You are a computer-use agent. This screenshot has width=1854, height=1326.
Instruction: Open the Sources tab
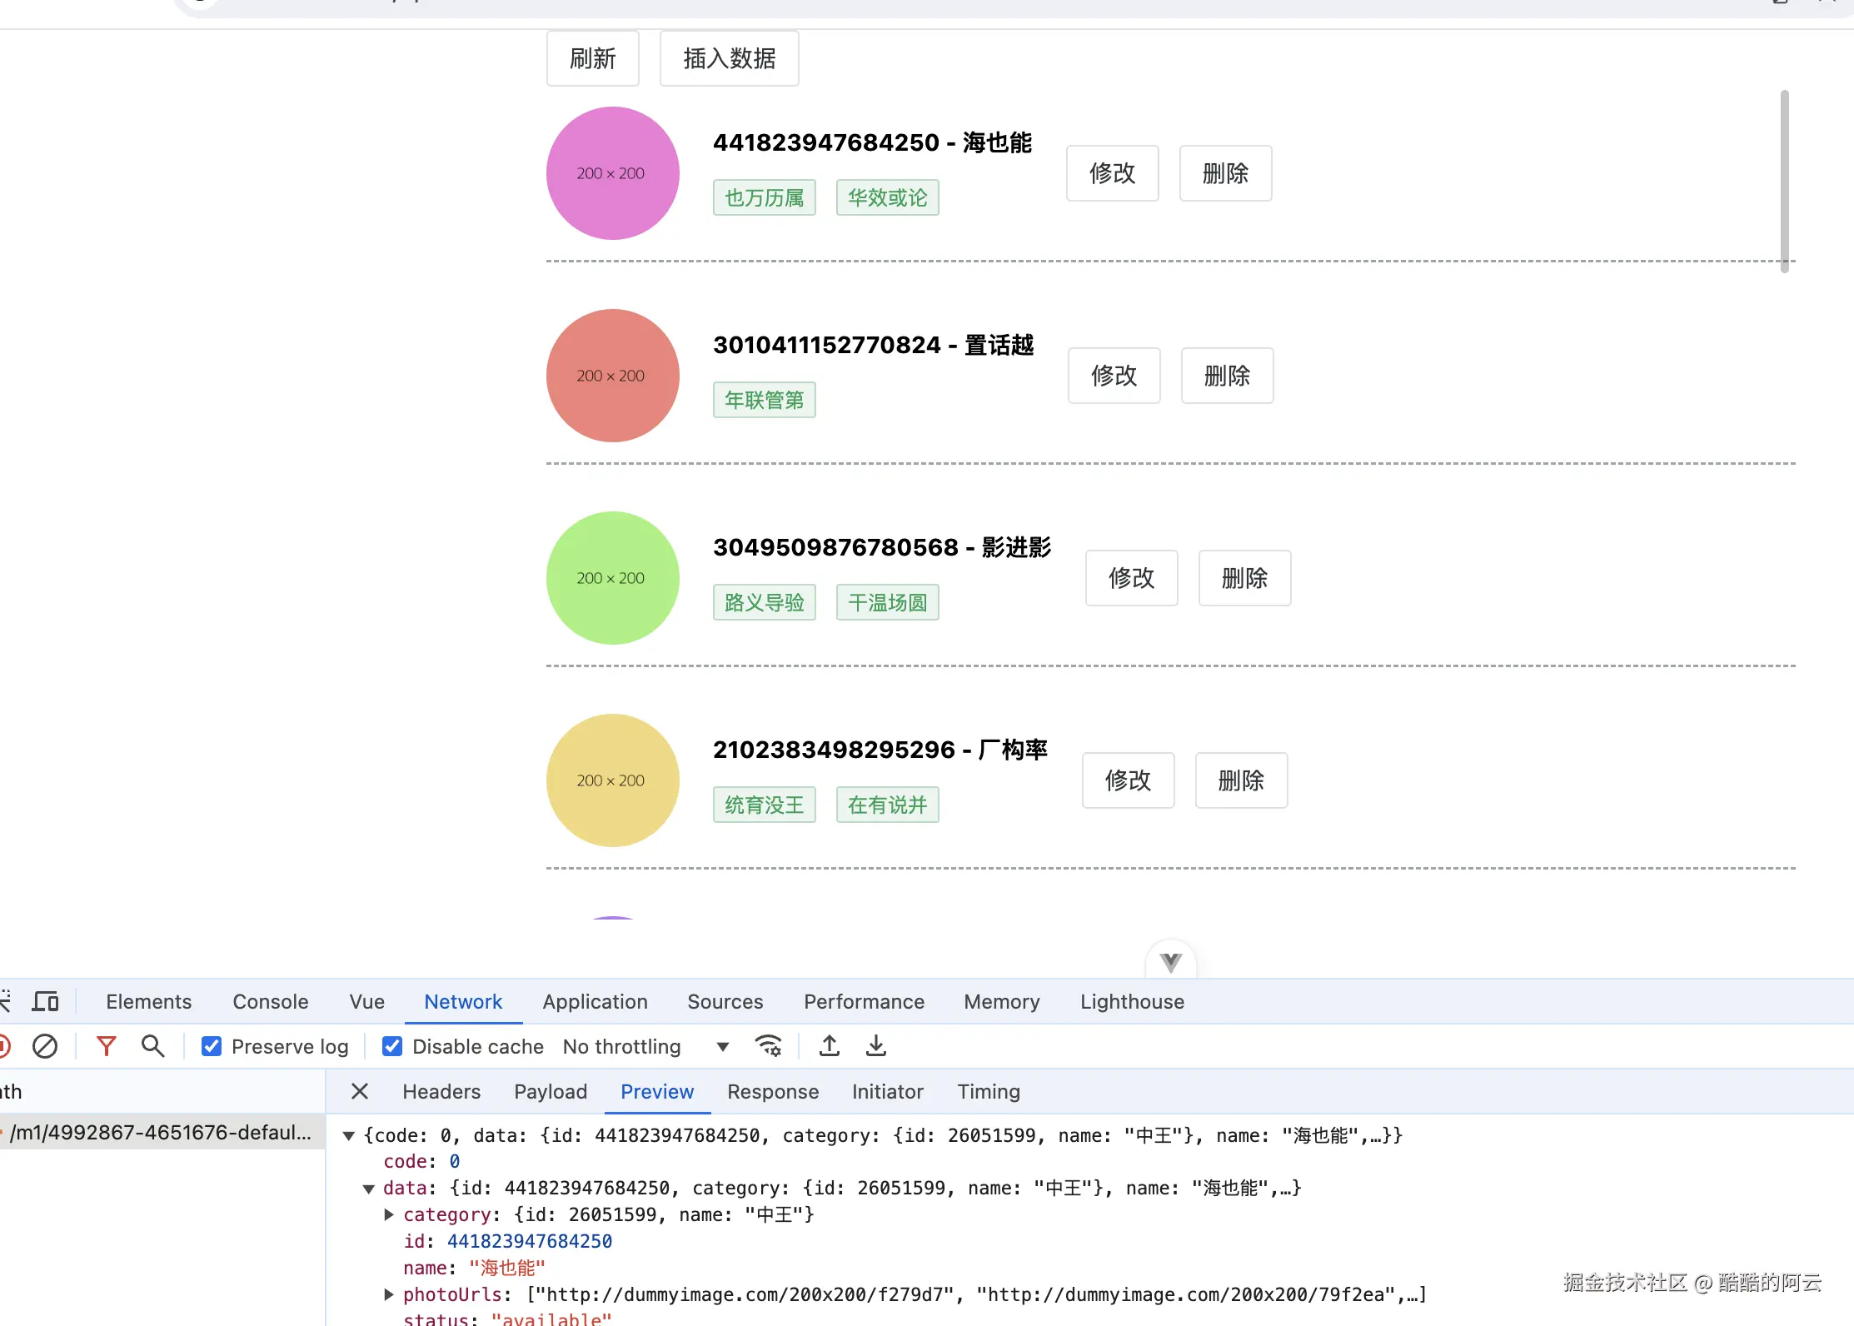[725, 1001]
